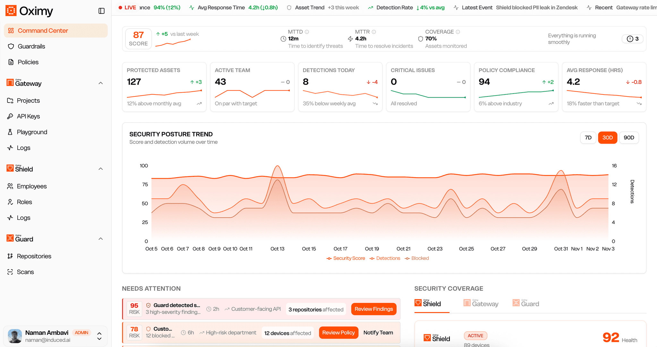This screenshot has width=657, height=347.
Task: Click the Notify Team button
Action: pyautogui.click(x=378, y=333)
